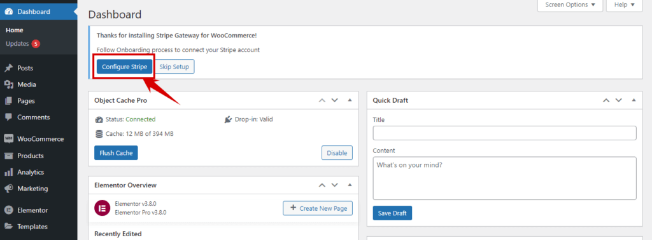Click the Products archive box icon
The height and width of the screenshot is (240, 652).
point(8,156)
